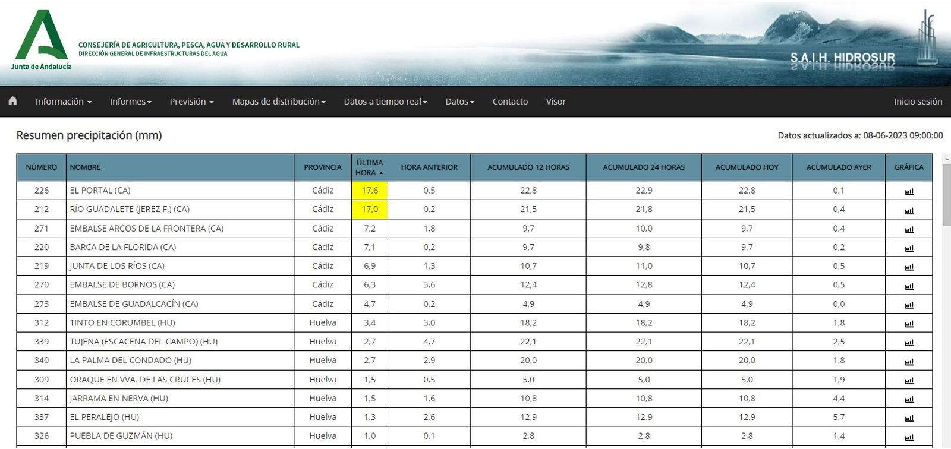This screenshot has width=951, height=449.
Task: Sort table by NOMBRE column
Action: point(180,167)
